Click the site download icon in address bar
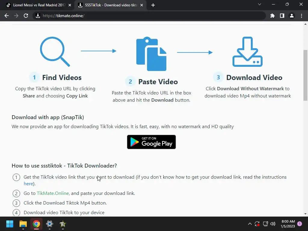 [x=38, y=16]
